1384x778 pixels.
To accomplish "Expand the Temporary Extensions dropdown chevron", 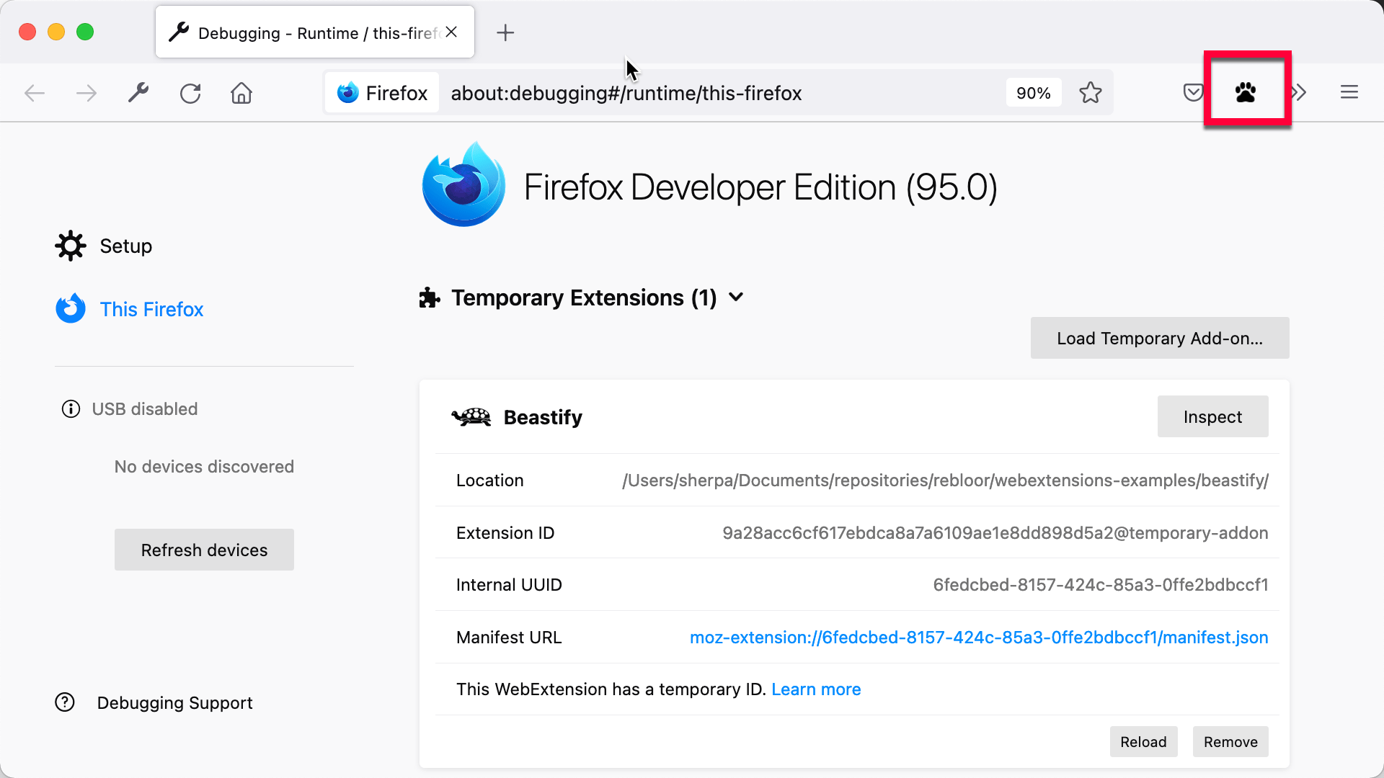I will pos(737,298).
